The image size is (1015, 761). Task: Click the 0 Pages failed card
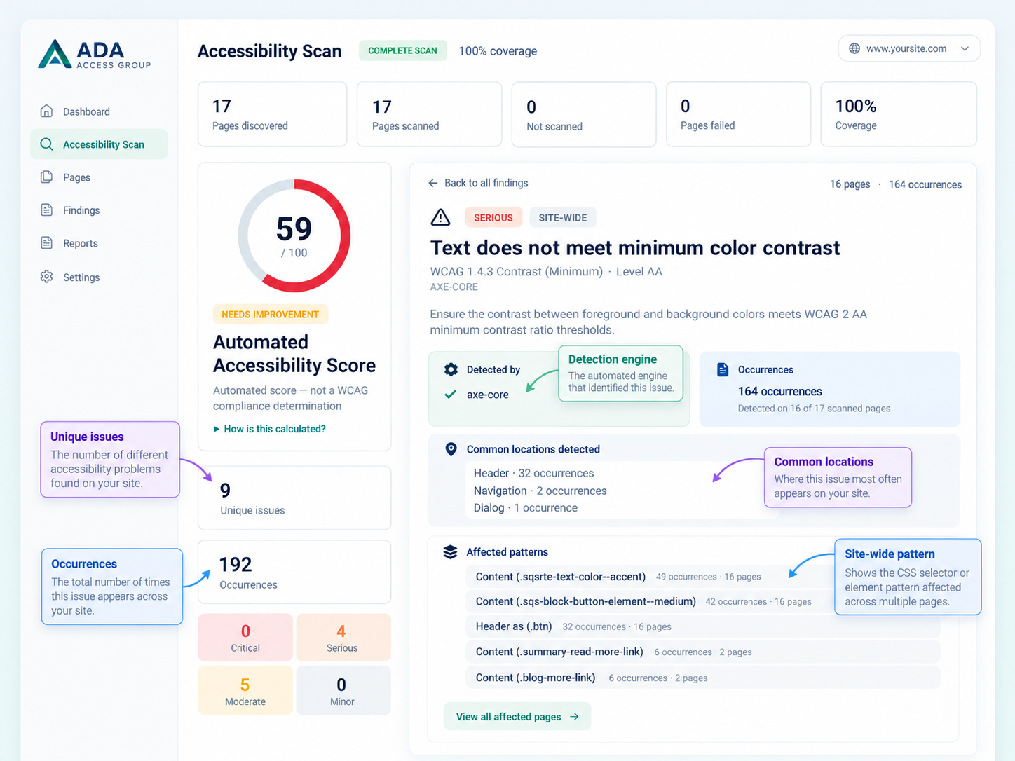(738, 114)
